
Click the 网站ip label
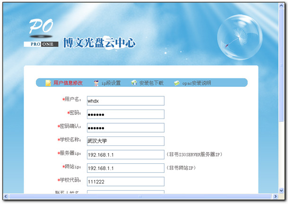click(x=71, y=167)
